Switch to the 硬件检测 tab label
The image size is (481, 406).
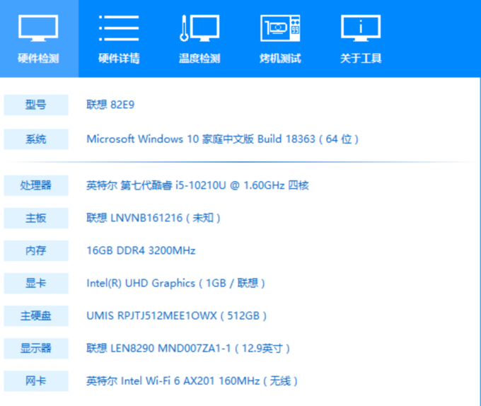pyautogui.click(x=38, y=58)
